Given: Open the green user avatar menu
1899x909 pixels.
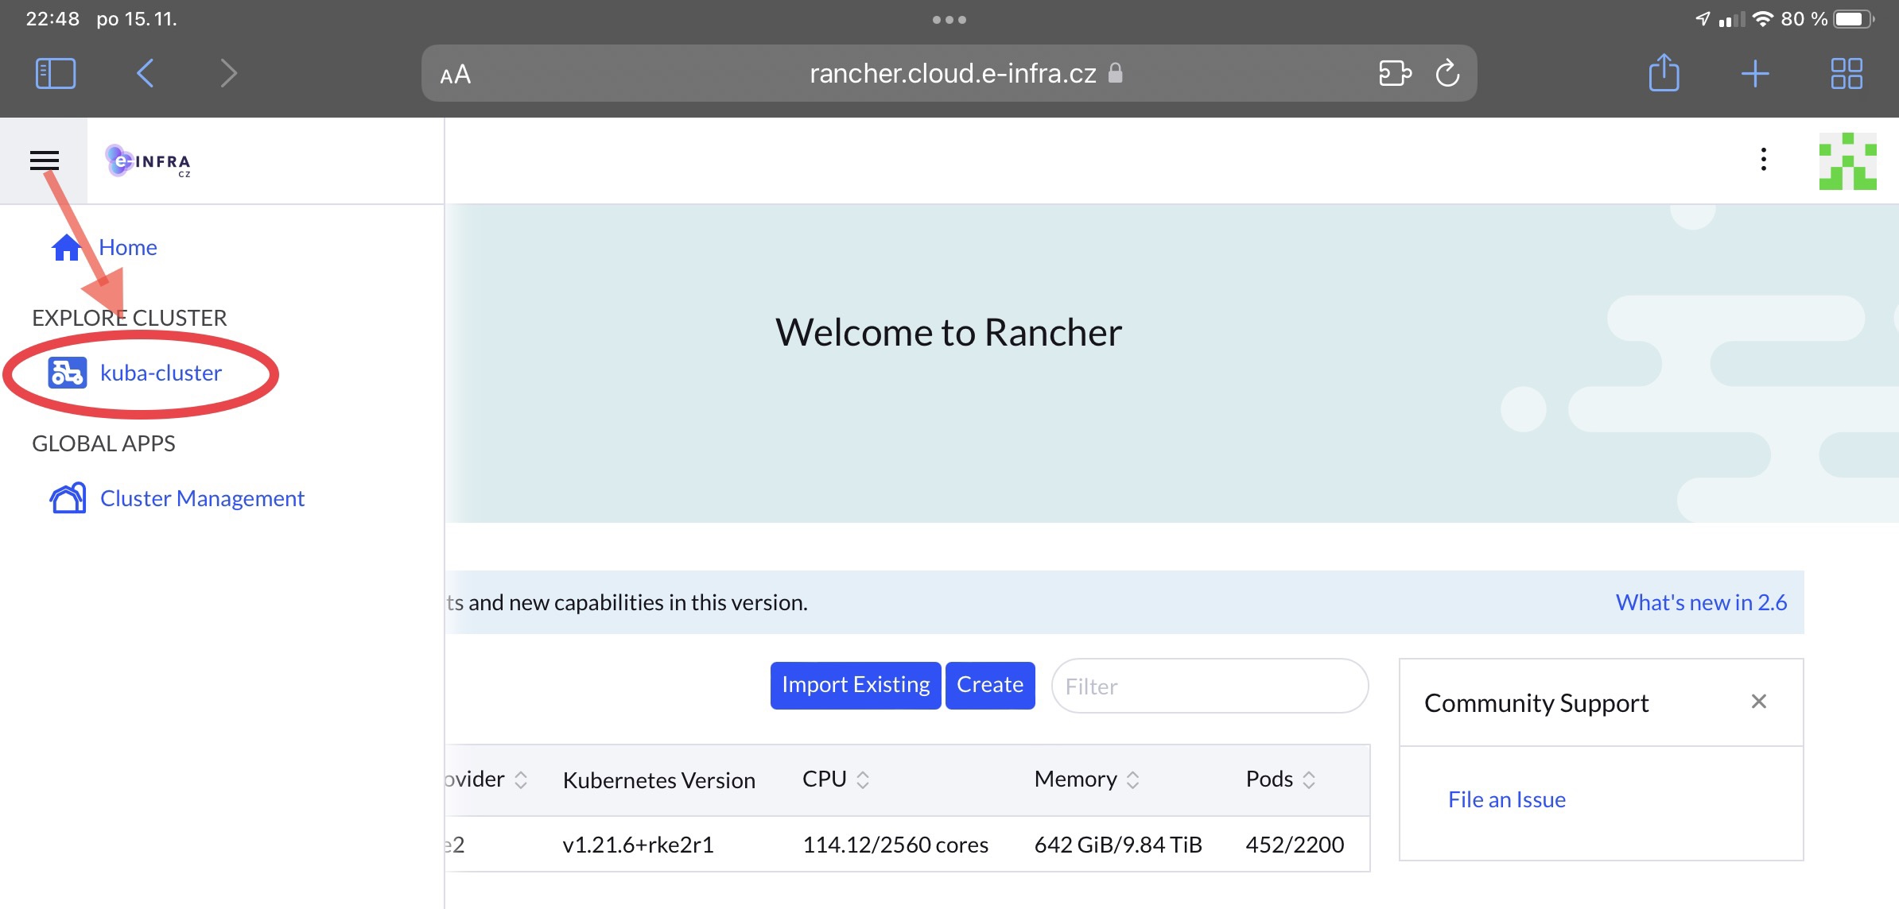Looking at the screenshot, I should (1847, 161).
